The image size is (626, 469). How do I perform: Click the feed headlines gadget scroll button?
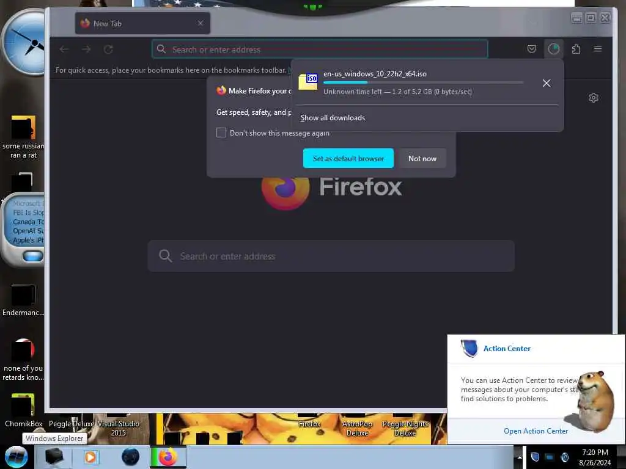[x=33, y=256]
